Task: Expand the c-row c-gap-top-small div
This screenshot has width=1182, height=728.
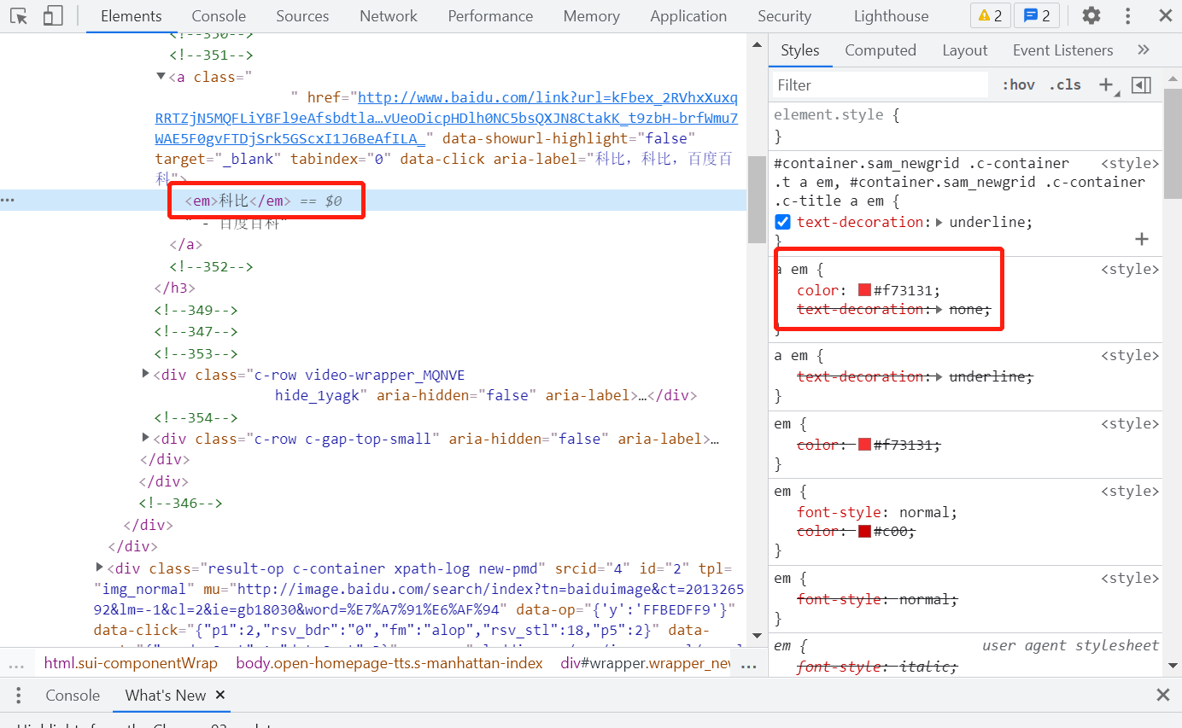Action: point(145,438)
